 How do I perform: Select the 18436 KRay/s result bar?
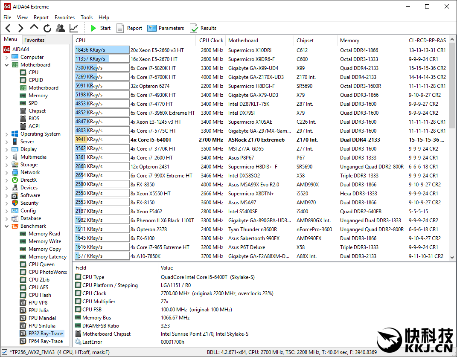coord(102,50)
